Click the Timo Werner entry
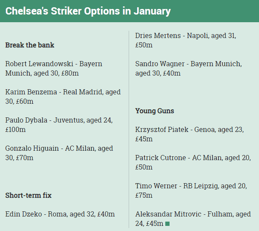This screenshot has height=231, width=259. 191,190
